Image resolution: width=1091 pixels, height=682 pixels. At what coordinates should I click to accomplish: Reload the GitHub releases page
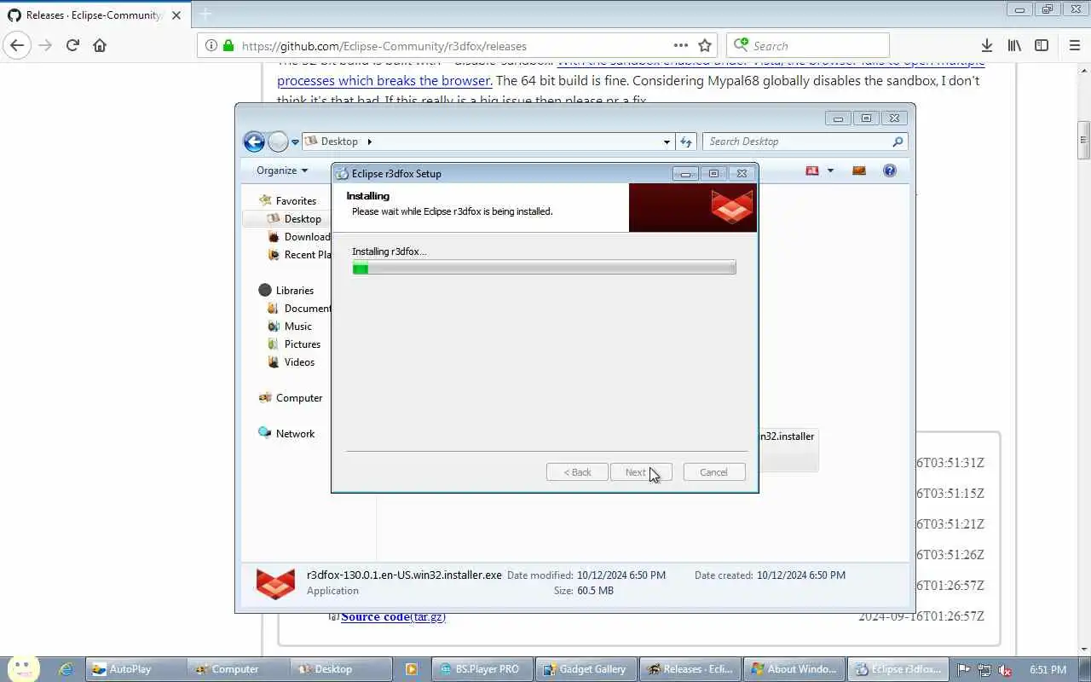pyautogui.click(x=72, y=45)
